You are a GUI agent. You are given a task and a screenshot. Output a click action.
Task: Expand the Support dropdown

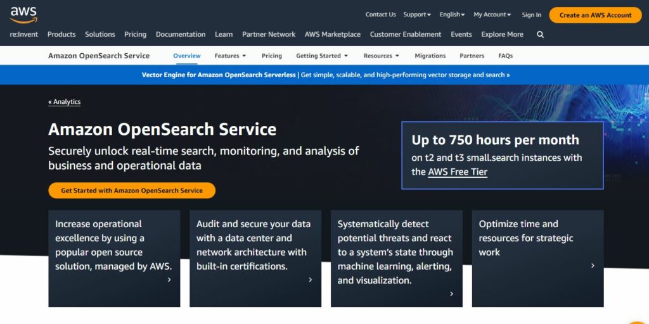coord(417,15)
